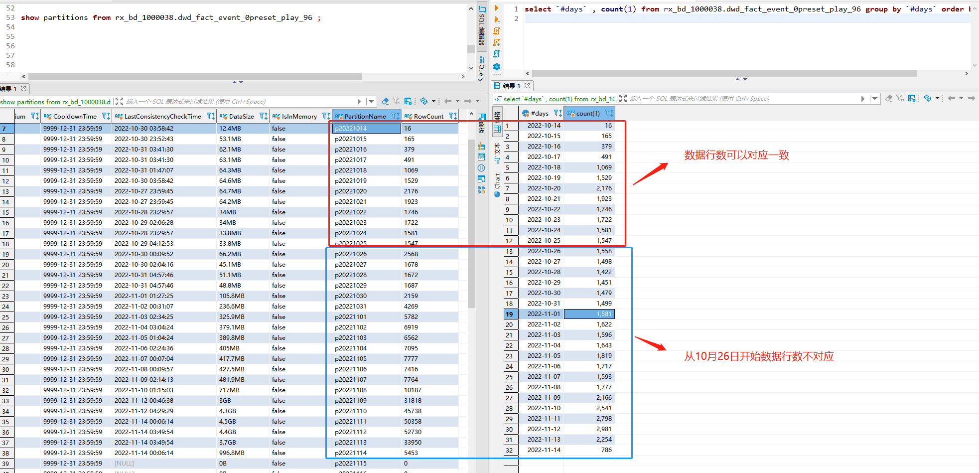Toggle sort/filter on #days column
This screenshot has width=979, height=473.
558,113
